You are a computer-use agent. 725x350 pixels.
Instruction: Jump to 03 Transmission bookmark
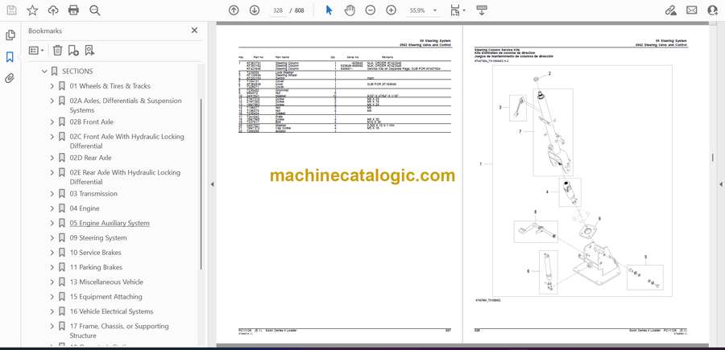(x=93, y=194)
